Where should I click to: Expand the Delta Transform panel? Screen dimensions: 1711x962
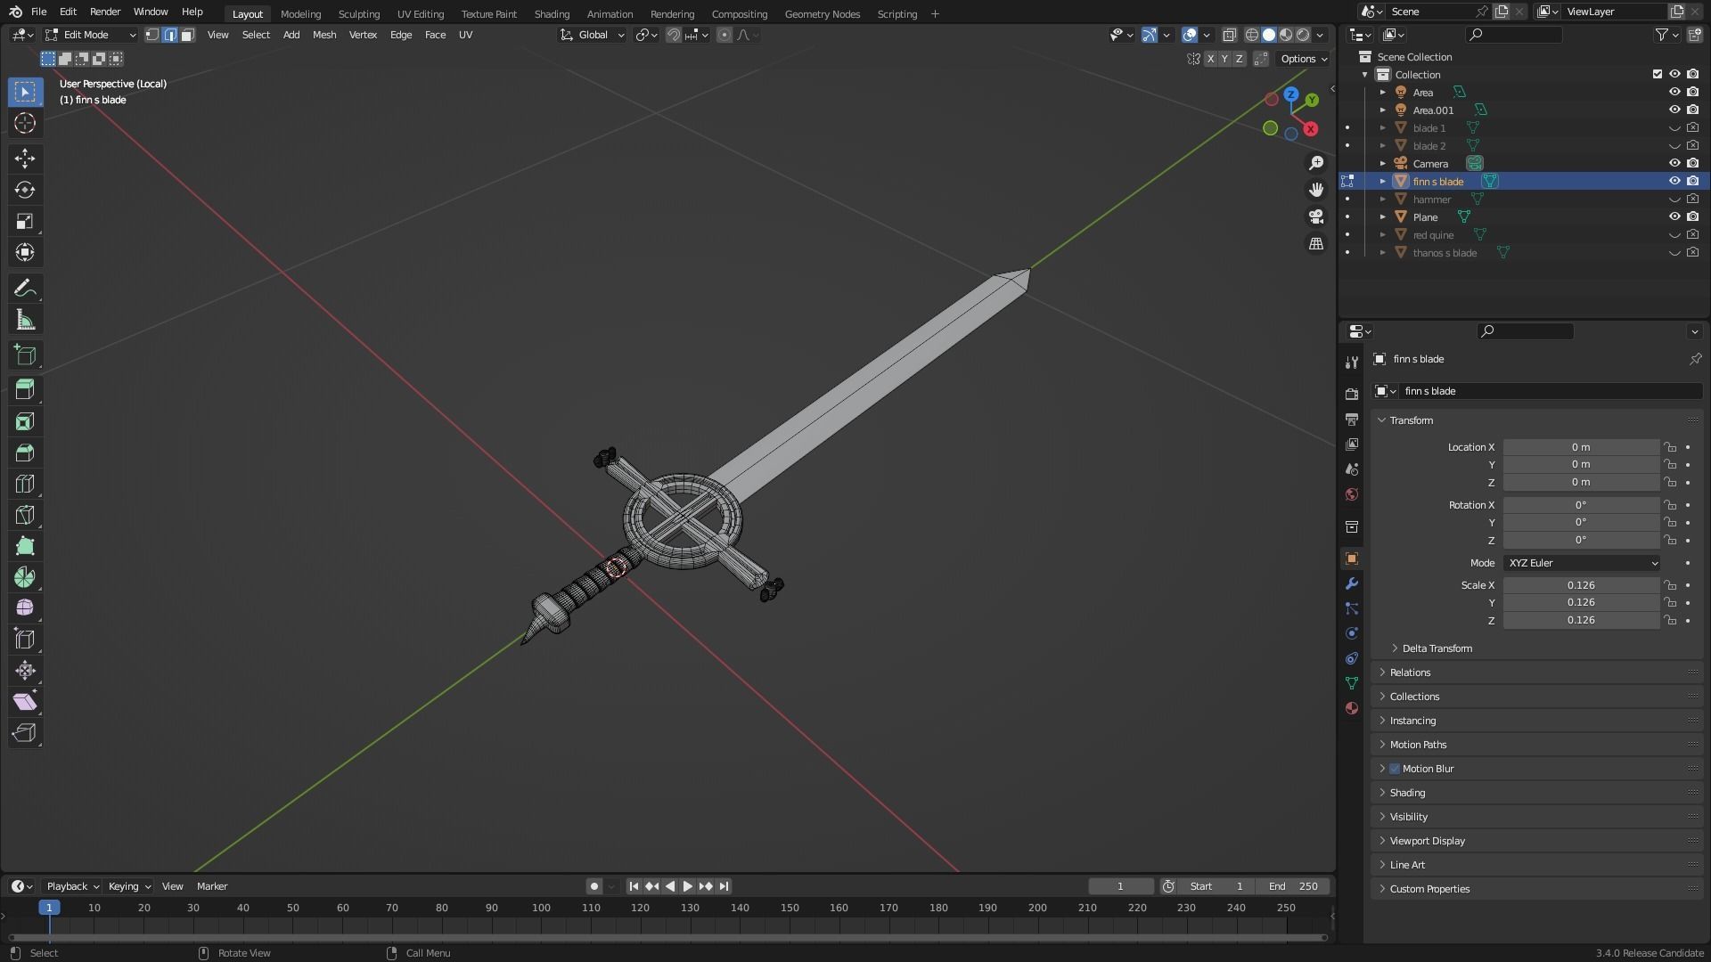point(1437,648)
